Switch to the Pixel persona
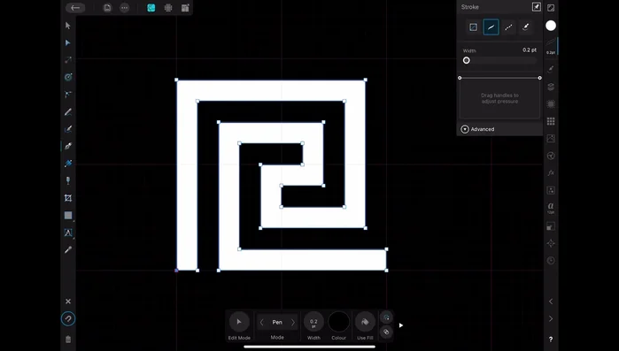 point(168,7)
